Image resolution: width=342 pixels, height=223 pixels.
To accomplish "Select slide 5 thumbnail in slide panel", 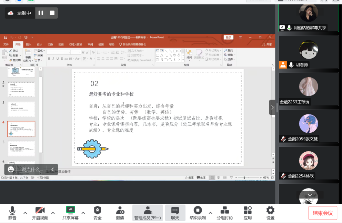I will click(x=21, y=149).
